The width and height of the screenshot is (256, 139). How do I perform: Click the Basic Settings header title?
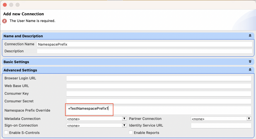16,62
